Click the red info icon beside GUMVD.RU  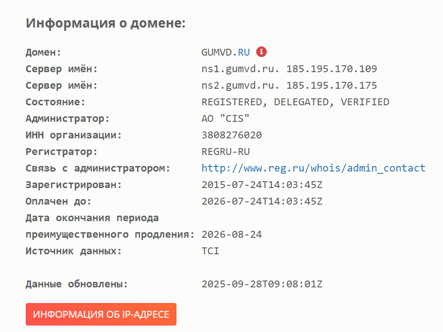pos(261,52)
